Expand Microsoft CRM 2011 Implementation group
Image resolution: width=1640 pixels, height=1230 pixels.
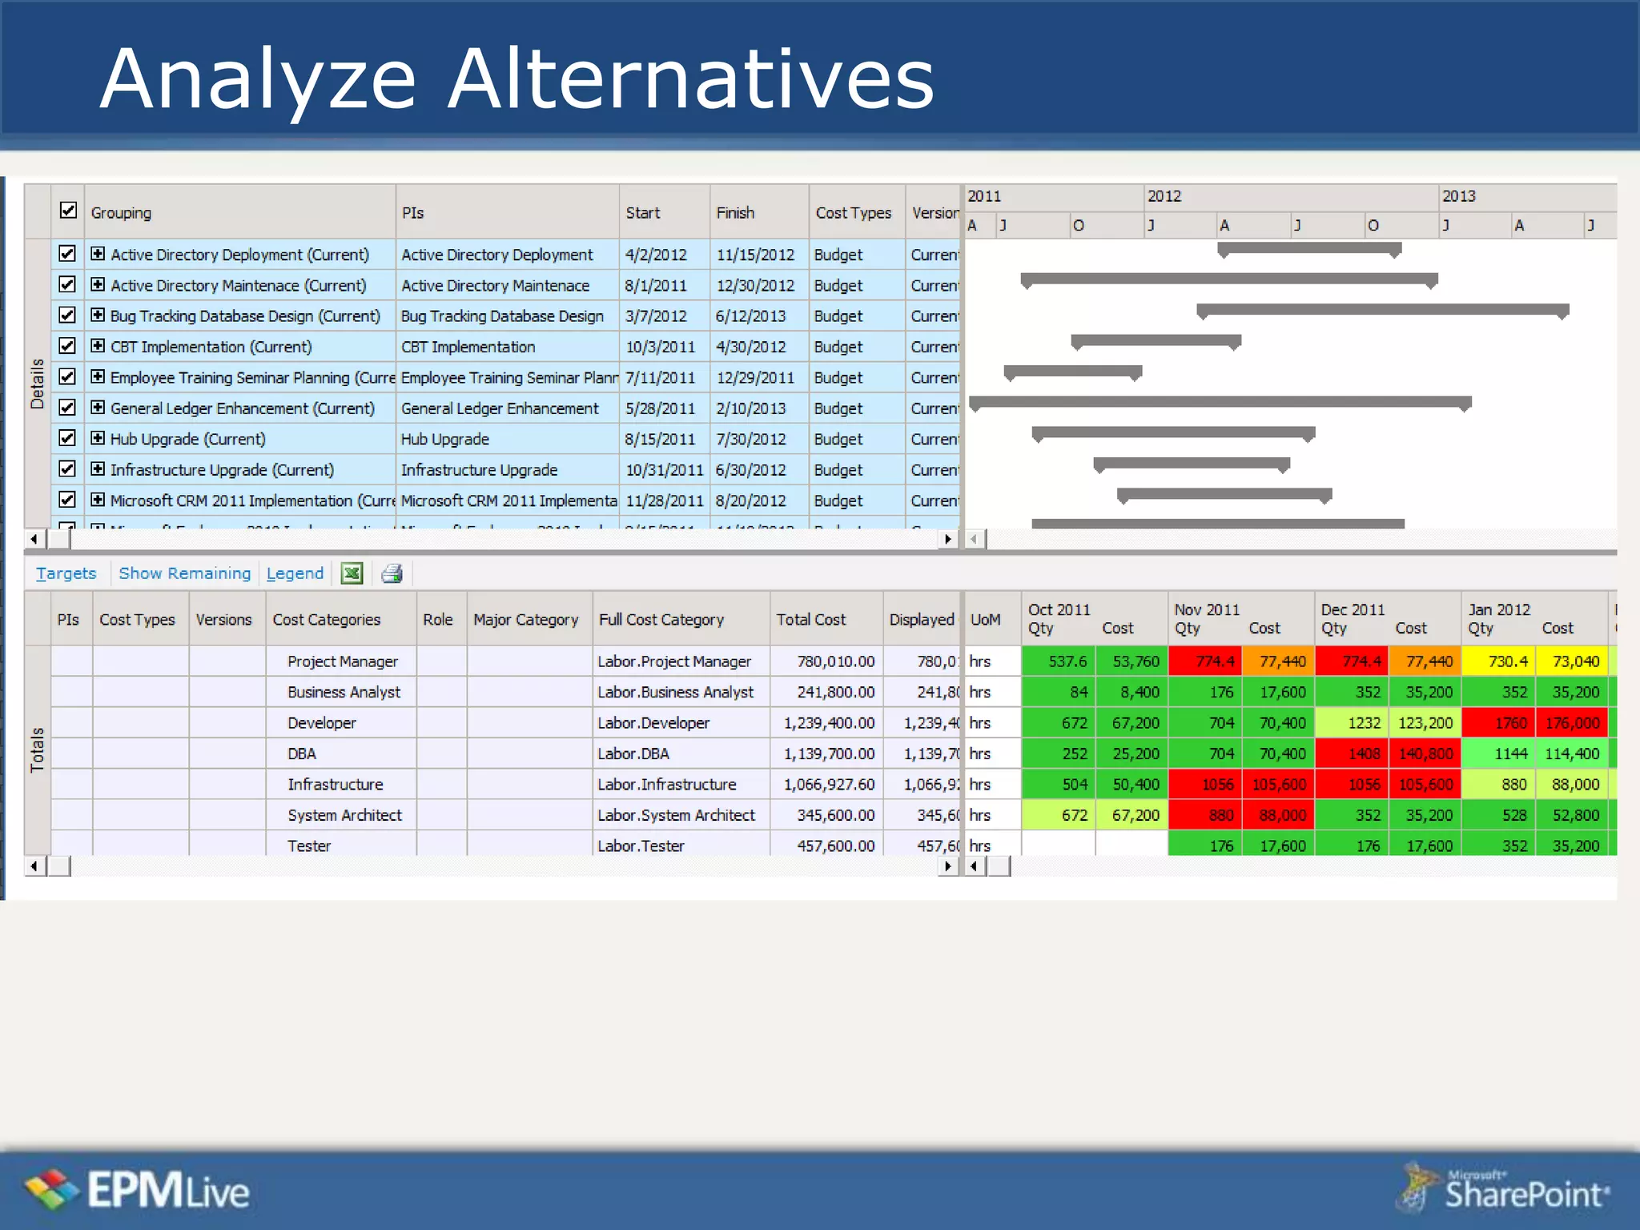point(98,500)
